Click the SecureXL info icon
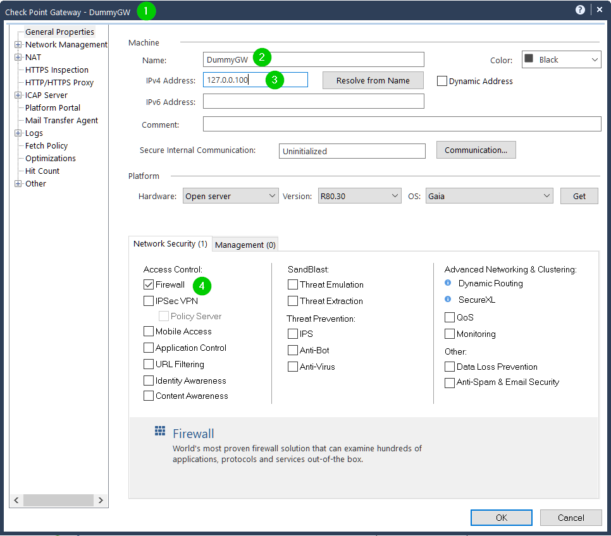The width and height of the screenshot is (611, 536). [x=448, y=299]
